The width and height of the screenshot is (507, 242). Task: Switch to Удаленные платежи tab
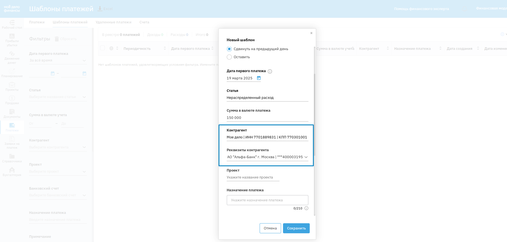tap(114, 22)
